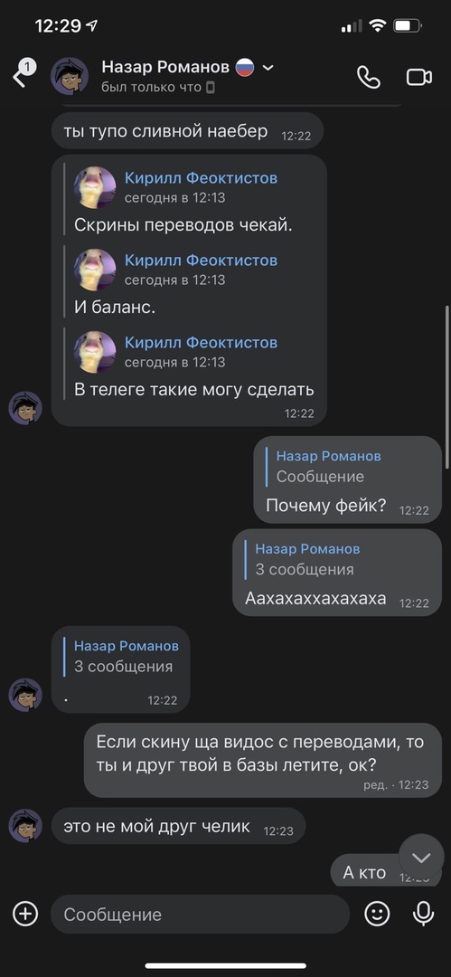The width and height of the screenshot is (451, 977).
Task: Tap the 'А кто' outgoing message bubble
Action: pos(364,873)
